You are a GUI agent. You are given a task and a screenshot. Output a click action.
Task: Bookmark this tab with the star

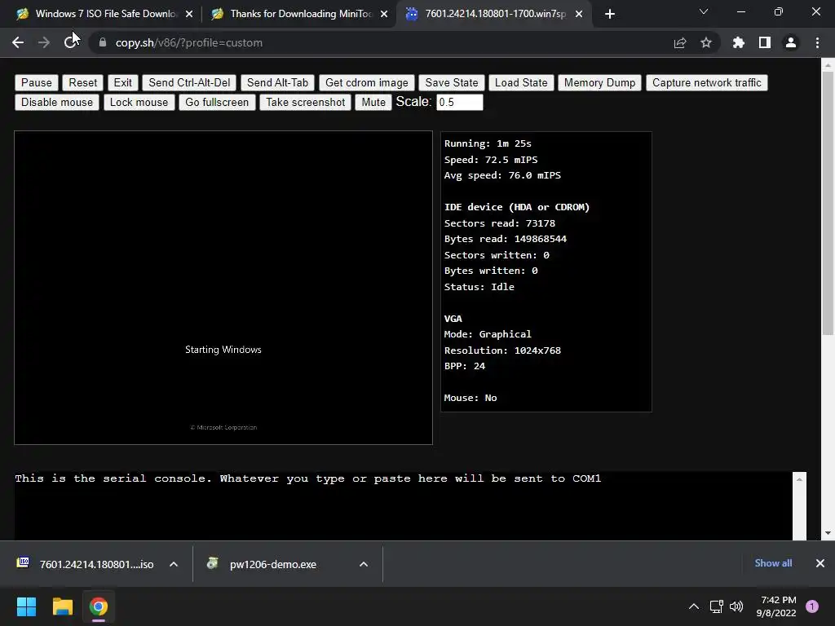[x=706, y=42]
